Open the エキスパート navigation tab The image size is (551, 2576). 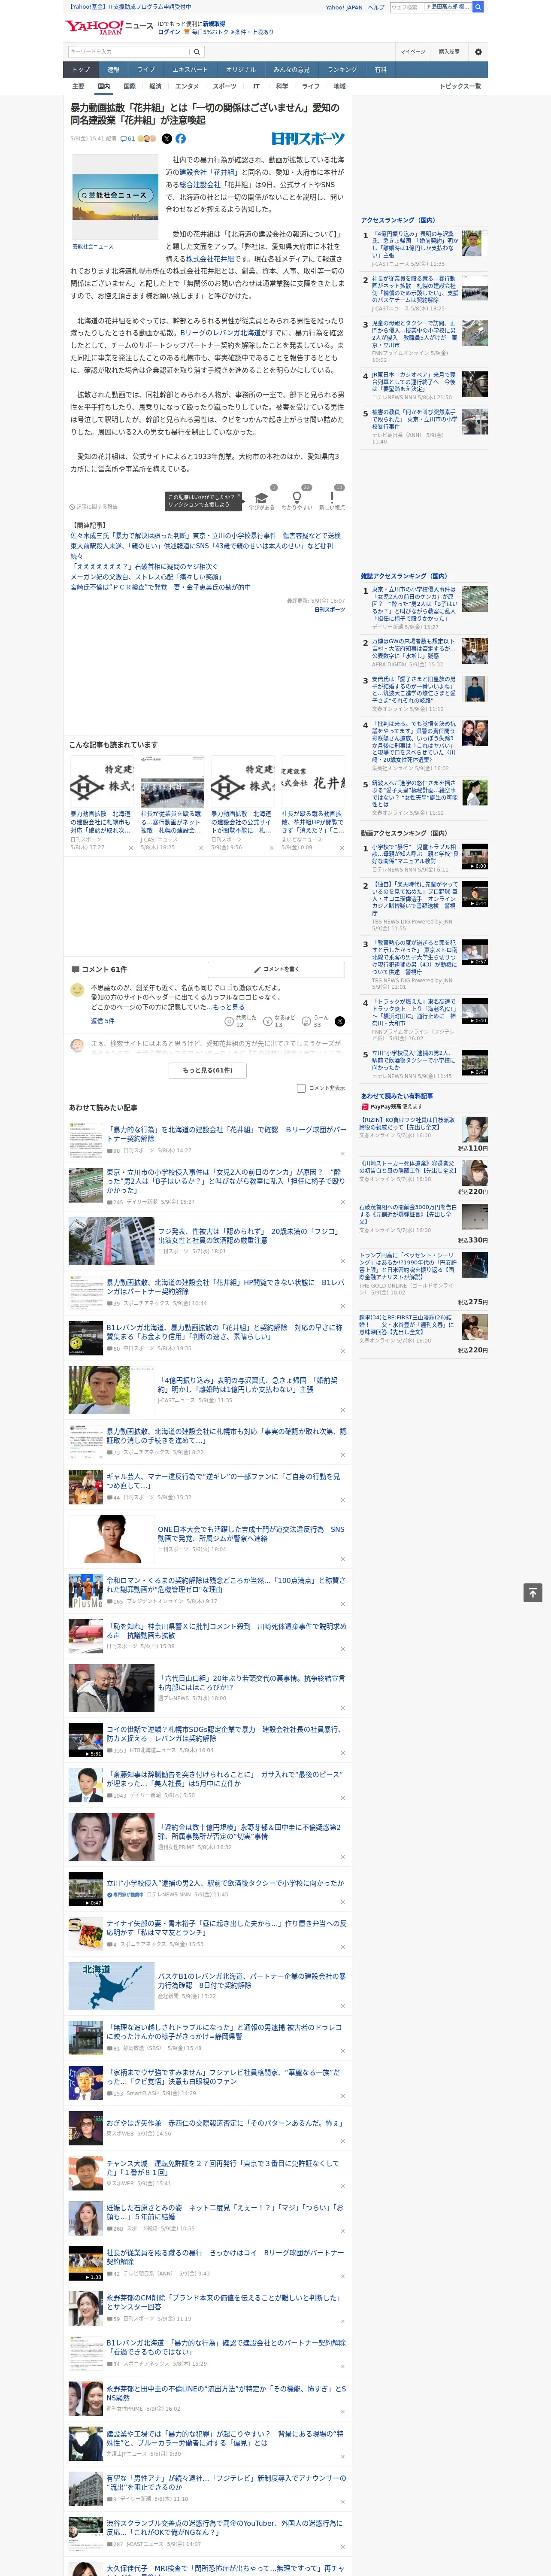(190, 70)
